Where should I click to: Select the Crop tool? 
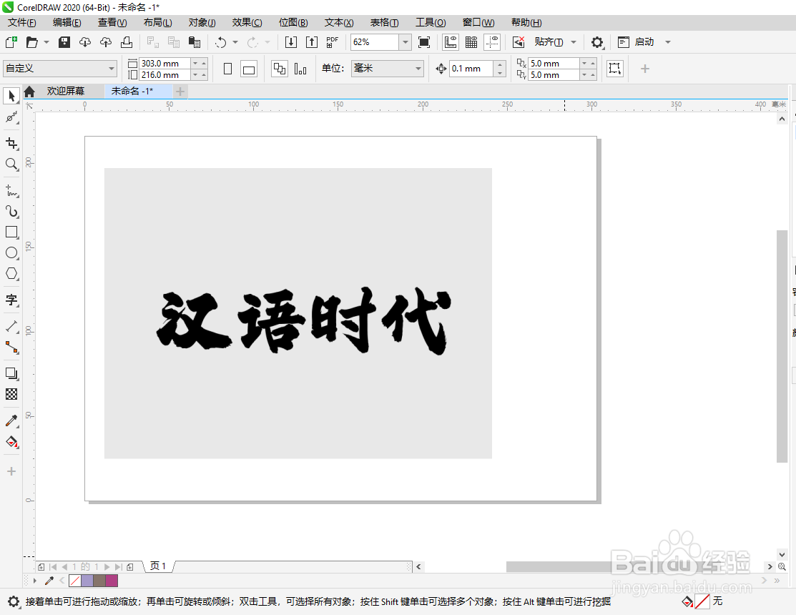coord(11,144)
